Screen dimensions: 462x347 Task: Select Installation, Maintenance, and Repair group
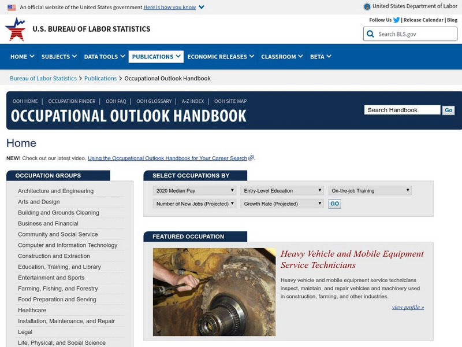(66, 321)
